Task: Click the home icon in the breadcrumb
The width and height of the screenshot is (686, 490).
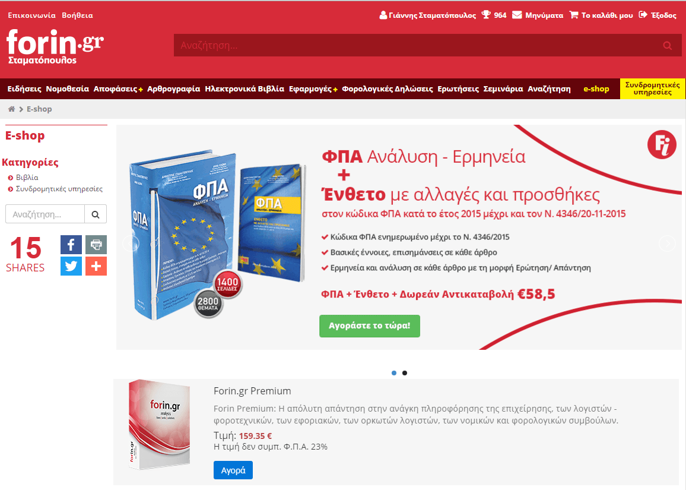Action: (x=11, y=109)
